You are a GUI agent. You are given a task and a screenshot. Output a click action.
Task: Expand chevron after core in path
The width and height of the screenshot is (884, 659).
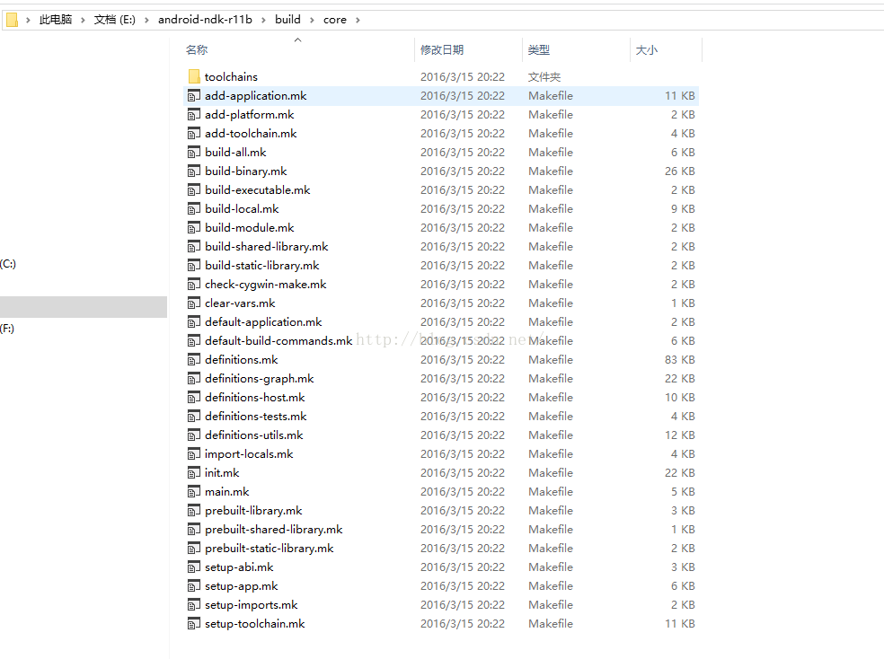pos(358,21)
